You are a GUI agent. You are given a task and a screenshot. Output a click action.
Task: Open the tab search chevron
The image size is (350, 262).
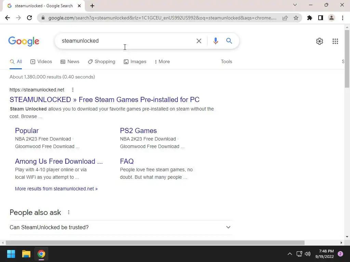pyautogui.click(x=295, y=5)
